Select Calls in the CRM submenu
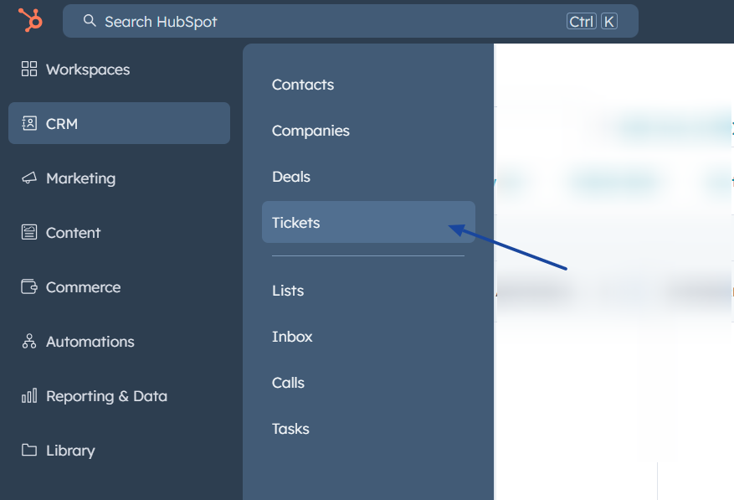 pyautogui.click(x=288, y=383)
